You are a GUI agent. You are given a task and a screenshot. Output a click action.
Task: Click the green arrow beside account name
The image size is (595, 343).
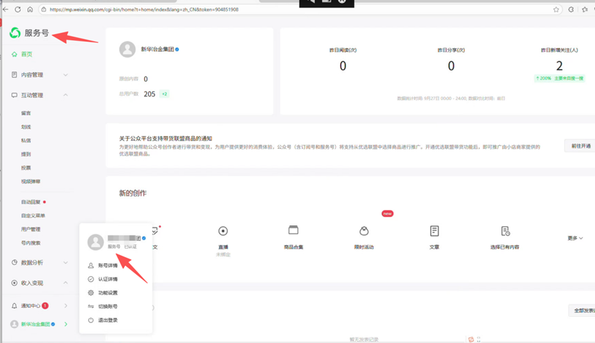point(66,324)
